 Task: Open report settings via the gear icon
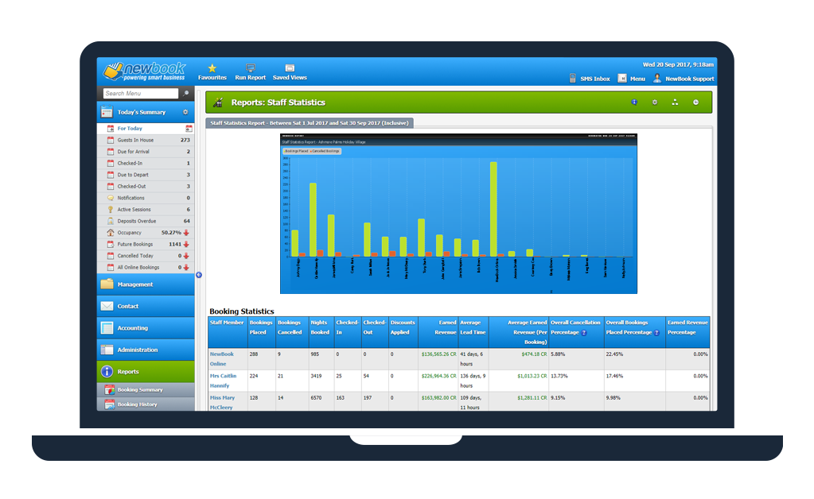[655, 103]
